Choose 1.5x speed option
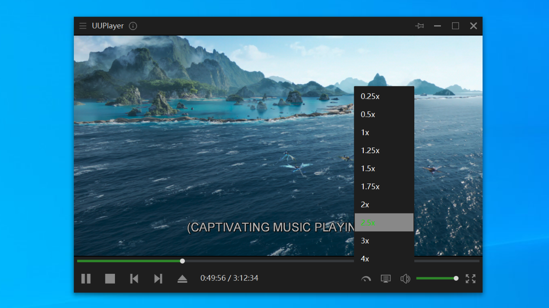The image size is (549, 308). 384,169
